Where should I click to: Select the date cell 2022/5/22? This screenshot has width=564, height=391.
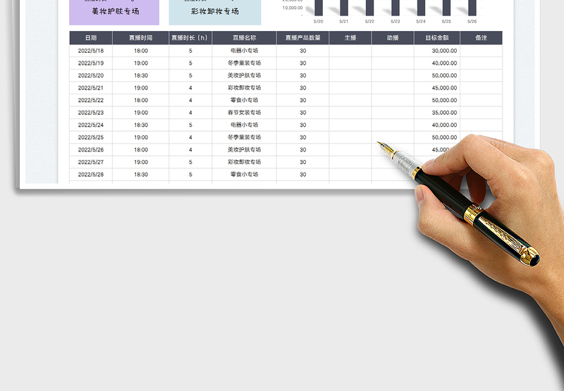pos(91,100)
